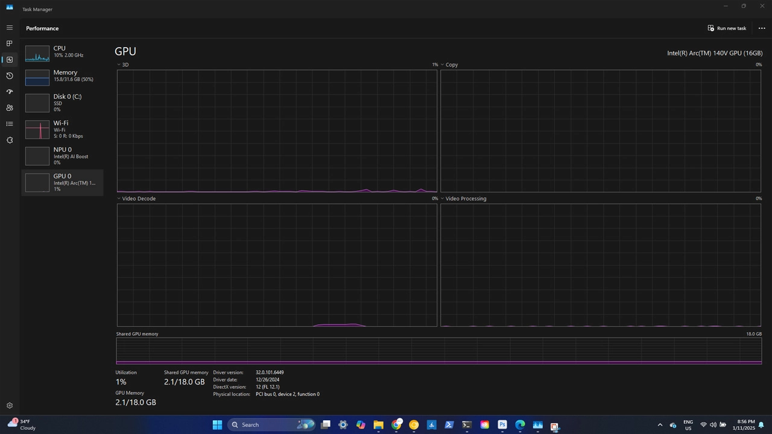Open the App history page icon
This screenshot has height=434, width=772.
[9, 76]
